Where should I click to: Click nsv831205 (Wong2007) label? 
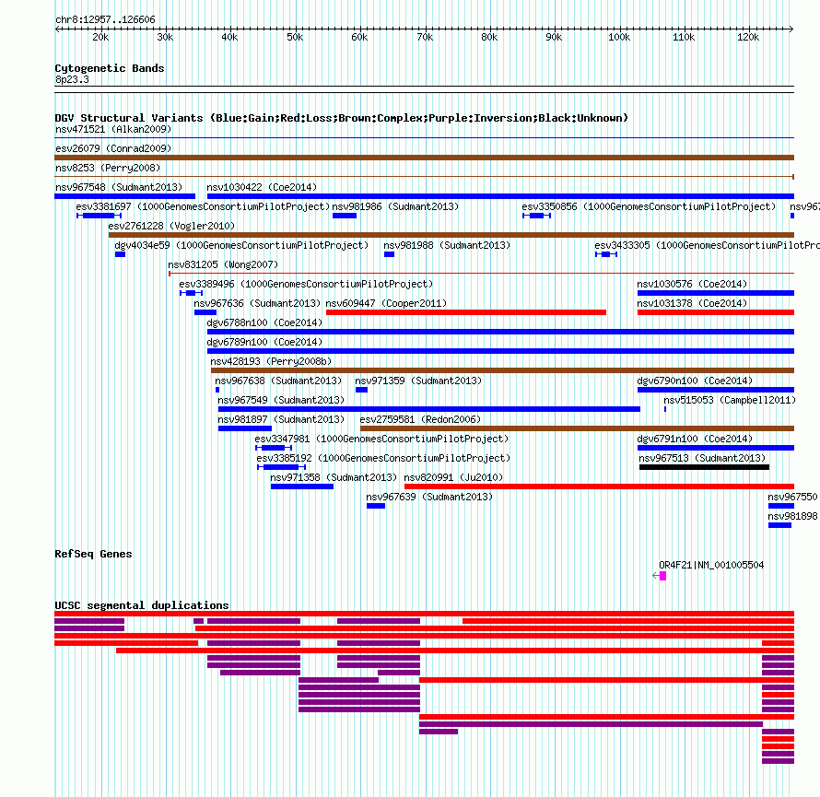(x=223, y=264)
